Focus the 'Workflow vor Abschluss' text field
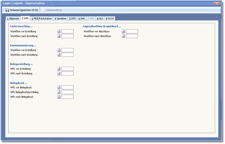The width and height of the screenshot is (225, 144). point(132,31)
